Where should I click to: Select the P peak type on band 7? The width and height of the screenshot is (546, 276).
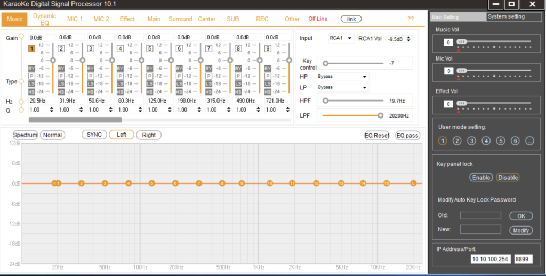pos(208,76)
